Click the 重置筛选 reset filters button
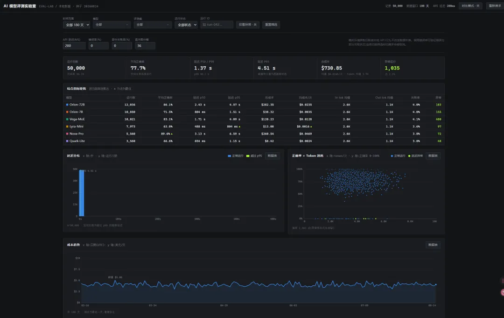The image size is (504, 318). (271, 25)
